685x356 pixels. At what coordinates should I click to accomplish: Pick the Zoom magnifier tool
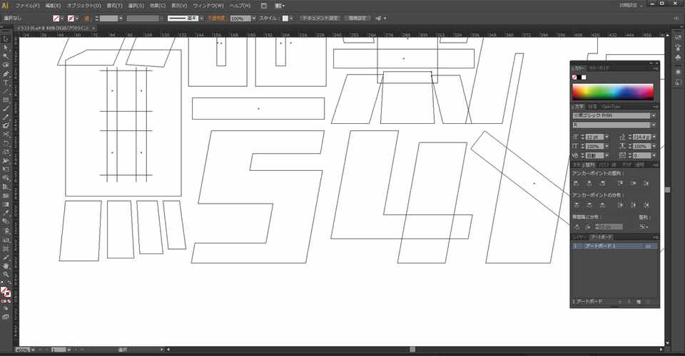coord(6,275)
